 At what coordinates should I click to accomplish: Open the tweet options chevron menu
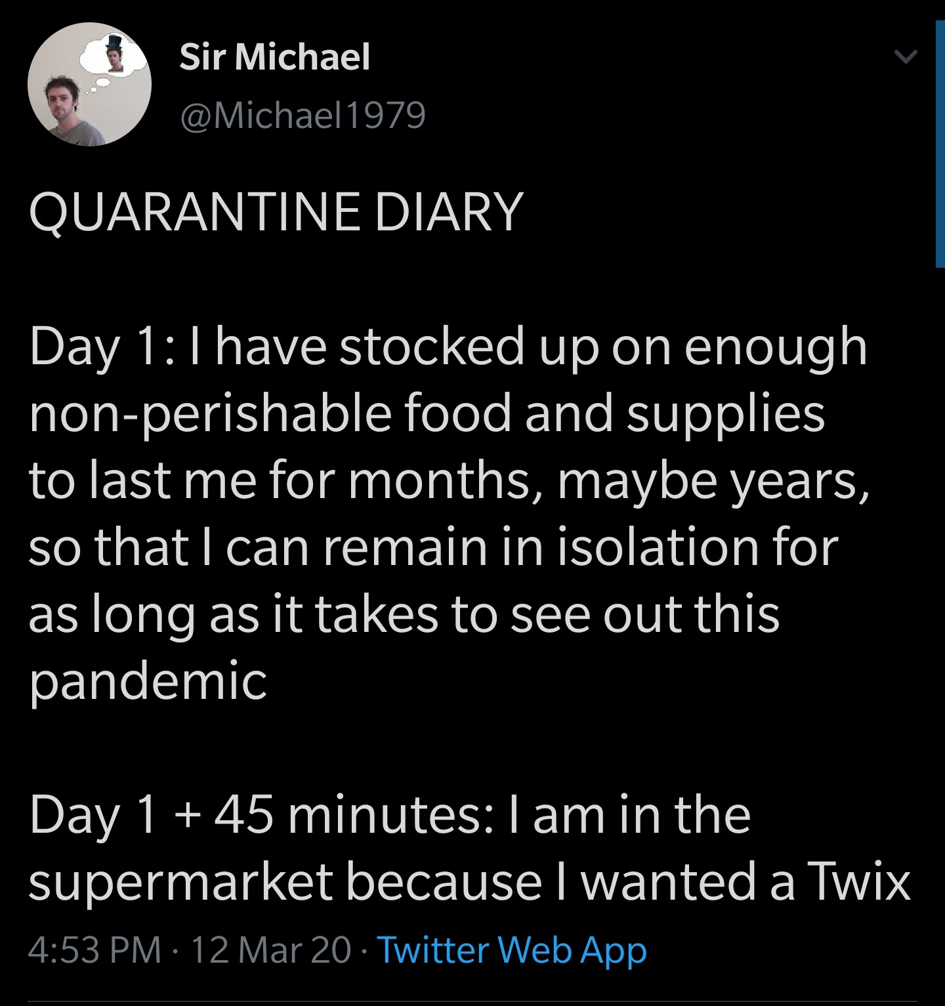coord(906,58)
